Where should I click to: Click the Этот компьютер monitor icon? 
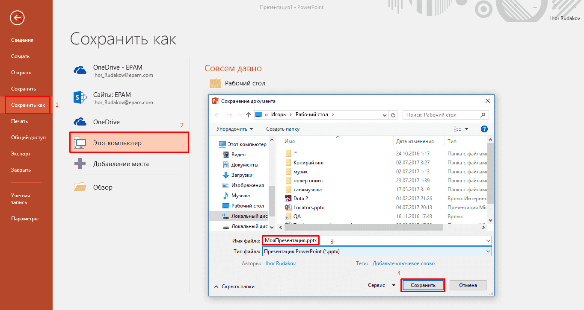80,143
